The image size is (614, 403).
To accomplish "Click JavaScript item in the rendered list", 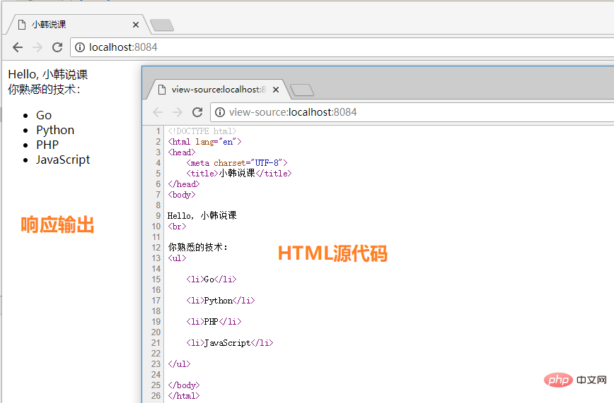I will pyautogui.click(x=63, y=160).
